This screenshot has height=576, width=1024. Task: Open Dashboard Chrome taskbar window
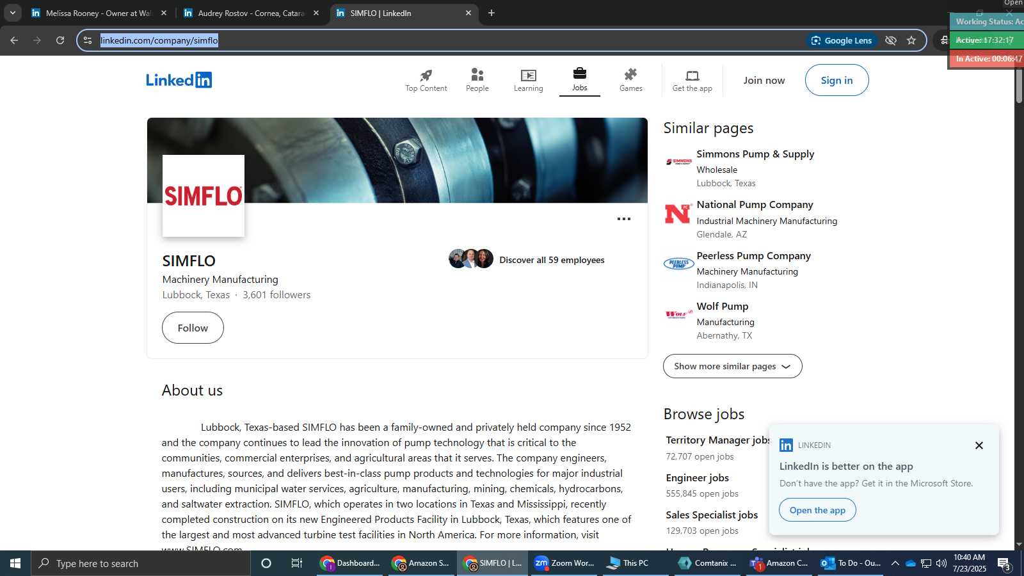click(351, 563)
